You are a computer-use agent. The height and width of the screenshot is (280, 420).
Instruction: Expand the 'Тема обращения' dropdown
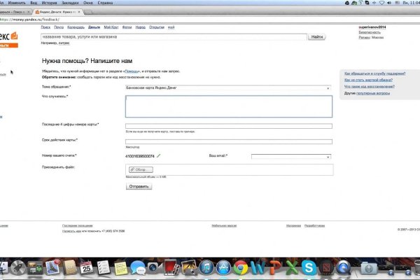point(228,87)
